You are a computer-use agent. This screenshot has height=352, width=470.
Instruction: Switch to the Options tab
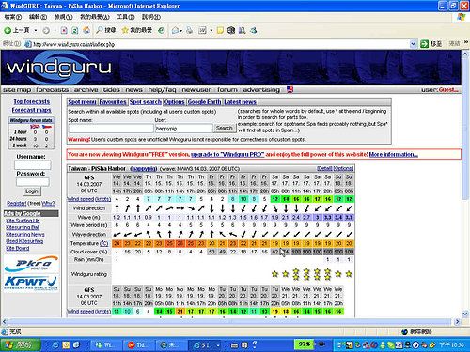click(x=175, y=102)
